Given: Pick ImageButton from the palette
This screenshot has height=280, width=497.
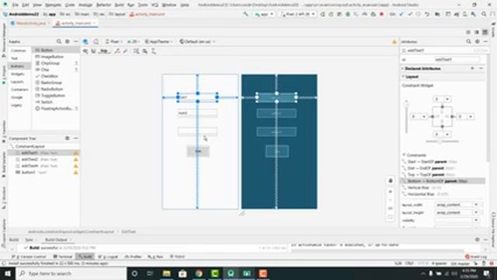Looking at the screenshot, I should point(52,57).
